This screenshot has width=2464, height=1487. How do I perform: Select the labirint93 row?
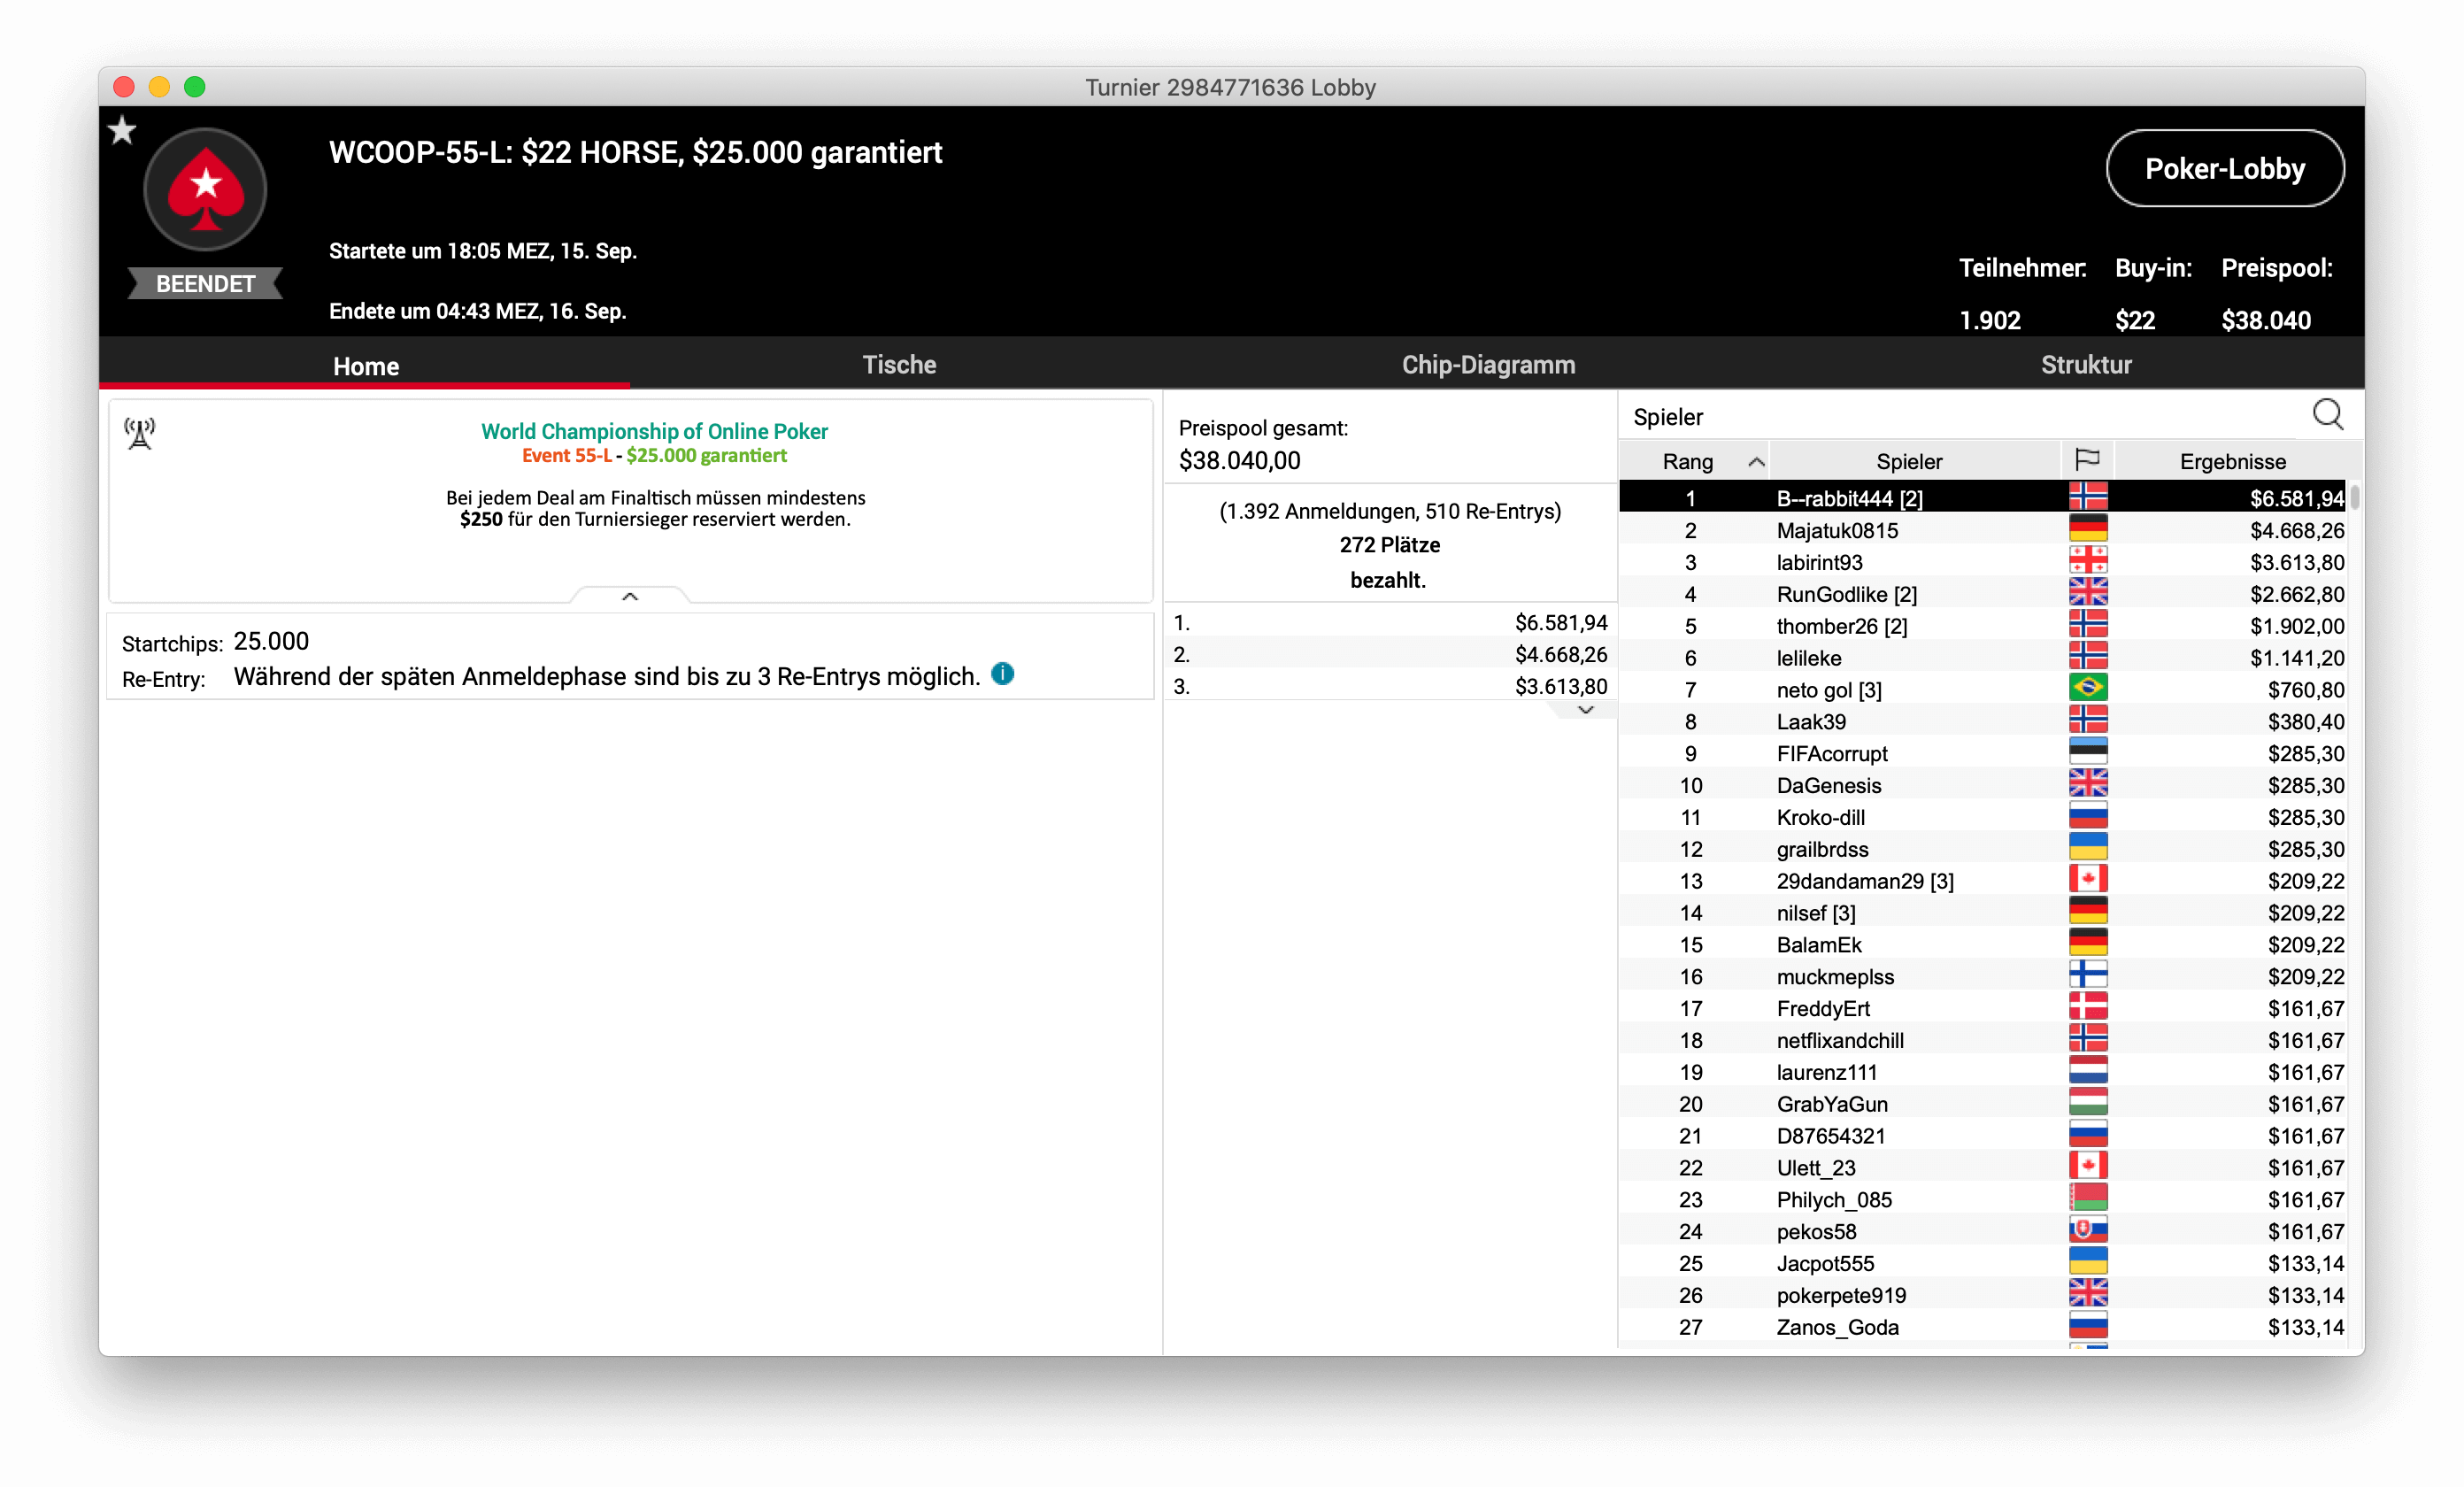(1819, 562)
